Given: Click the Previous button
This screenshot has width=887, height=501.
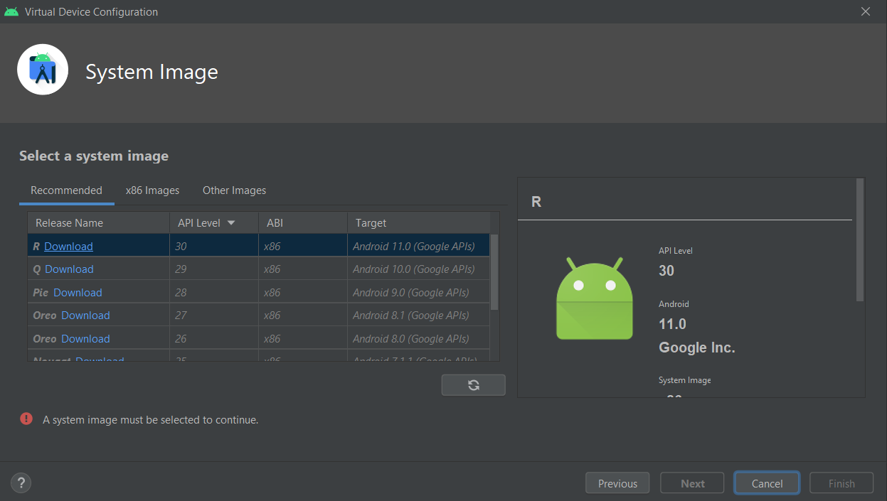Looking at the screenshot, I should point(617,483).
